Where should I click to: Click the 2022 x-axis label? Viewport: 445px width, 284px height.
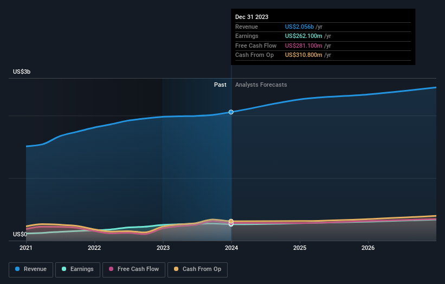click(x=94, y=248)
